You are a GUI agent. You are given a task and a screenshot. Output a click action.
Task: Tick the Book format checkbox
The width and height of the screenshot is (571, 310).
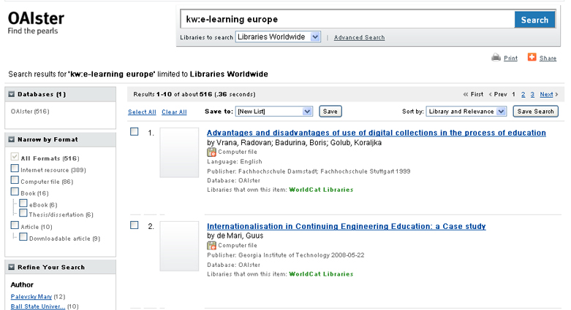tap(15, 192)
